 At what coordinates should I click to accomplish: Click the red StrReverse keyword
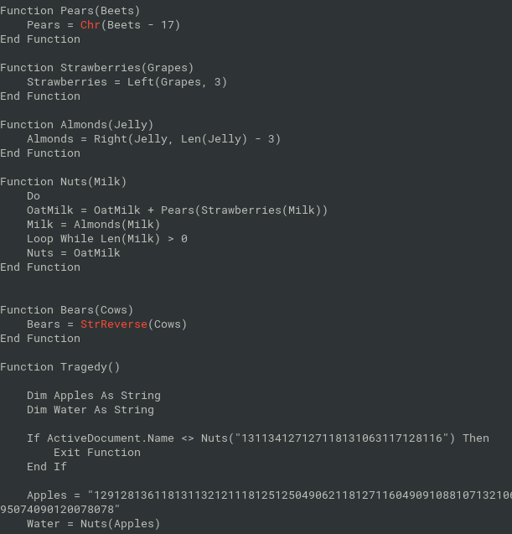[114, 324]
